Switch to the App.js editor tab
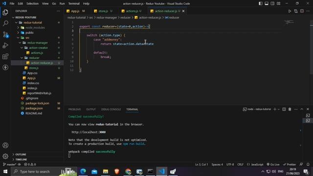The width and height of the screenshot is (313, 176). (x=75, y=11)
